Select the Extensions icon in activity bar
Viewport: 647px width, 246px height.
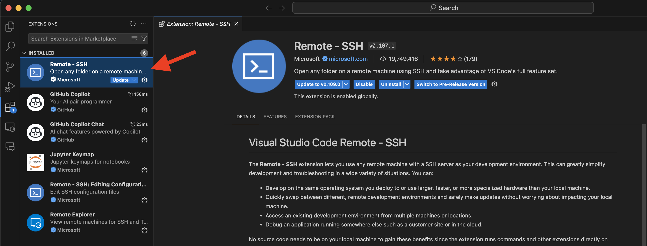point(10,106)
